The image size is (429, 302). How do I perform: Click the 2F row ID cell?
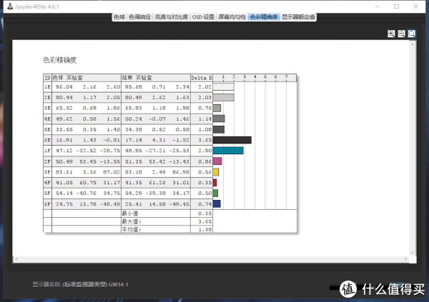(47, 161)
